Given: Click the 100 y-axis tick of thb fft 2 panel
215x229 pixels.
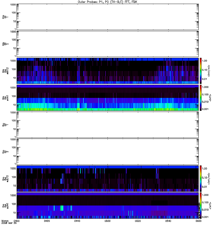Looking at the screenshot, I should pos(14,40).
